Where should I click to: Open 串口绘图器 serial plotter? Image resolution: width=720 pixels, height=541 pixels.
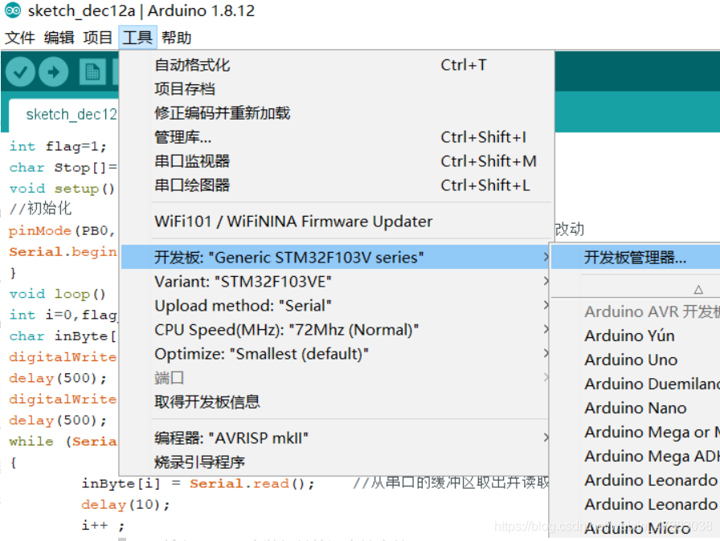[x=337, y=185]
